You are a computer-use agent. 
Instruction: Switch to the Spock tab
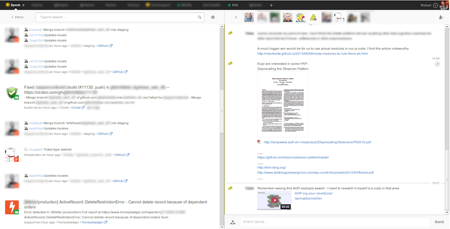15,5
